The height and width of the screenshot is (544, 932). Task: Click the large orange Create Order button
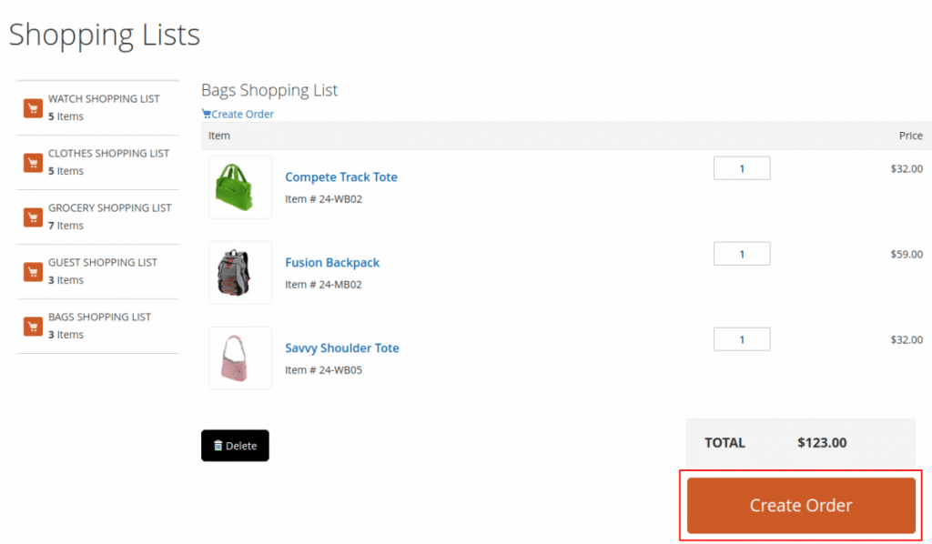pos(801,506)
